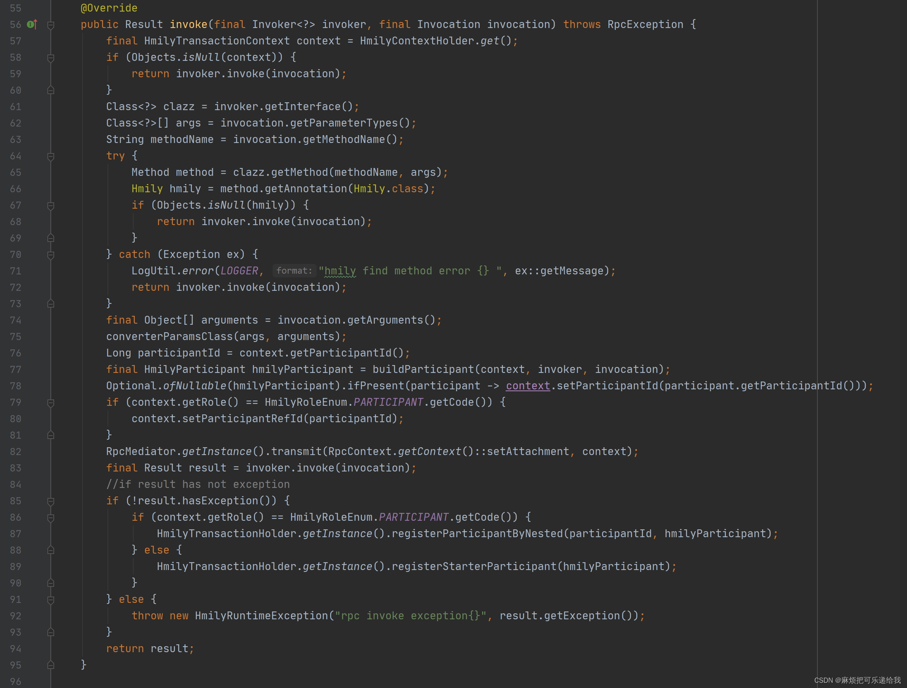Click HmilyContextHolder on line 57
The width and height of the screenshot is (907, 688).
417,41
